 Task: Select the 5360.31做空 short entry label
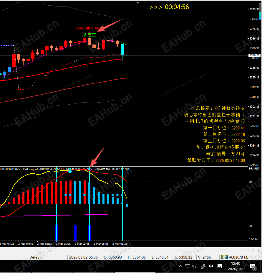pos(85,28)
